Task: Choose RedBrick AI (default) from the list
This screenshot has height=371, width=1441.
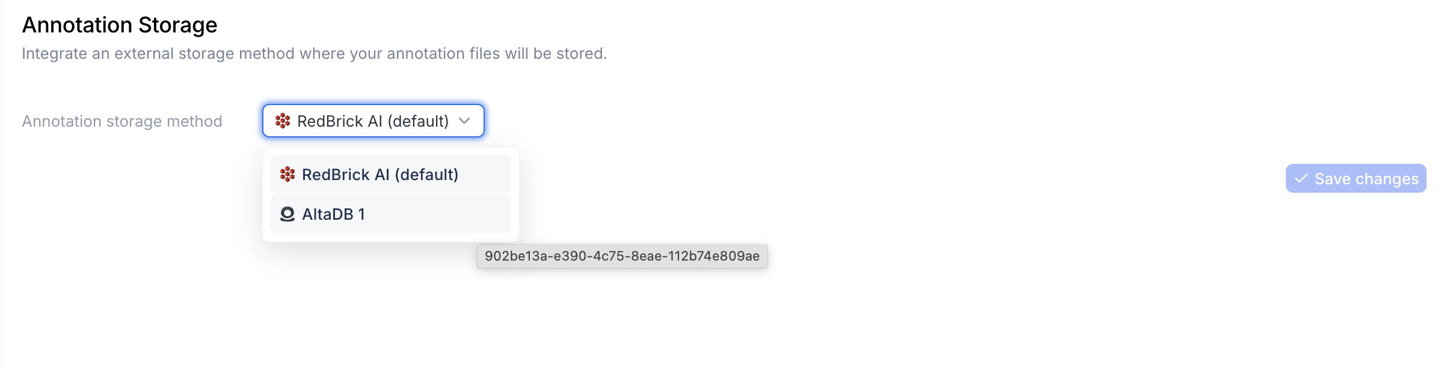Action: (391, 174)
